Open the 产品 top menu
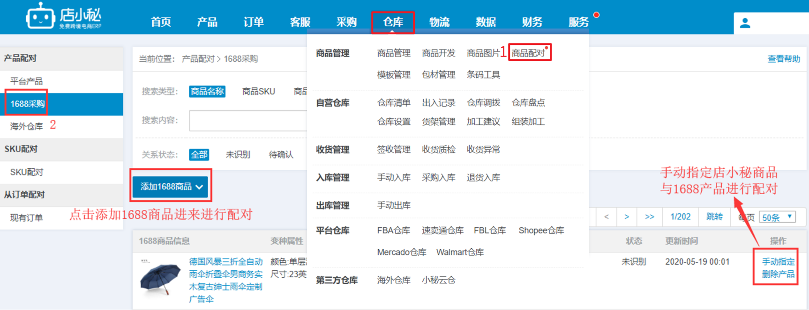The height and width of the screenshot is (310, 809). (x=207, y=22)
